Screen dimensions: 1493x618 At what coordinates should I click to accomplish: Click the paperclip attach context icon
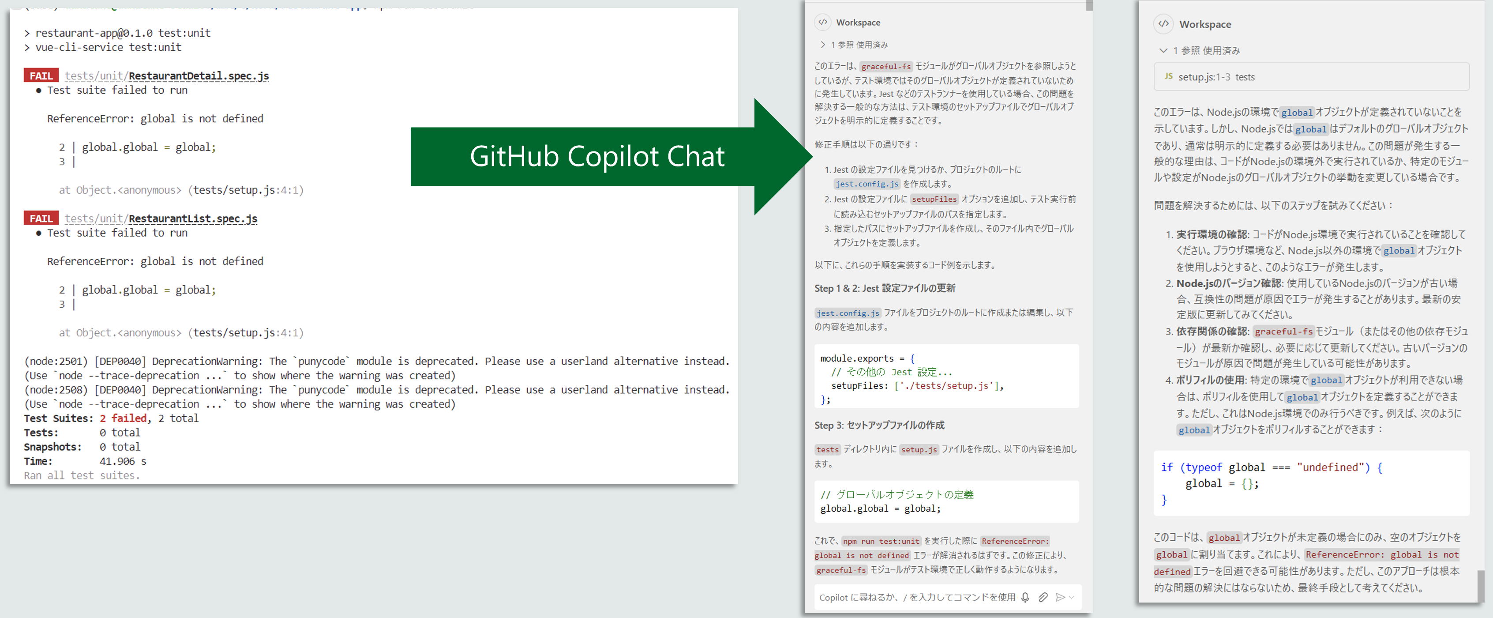point(1043,597)
